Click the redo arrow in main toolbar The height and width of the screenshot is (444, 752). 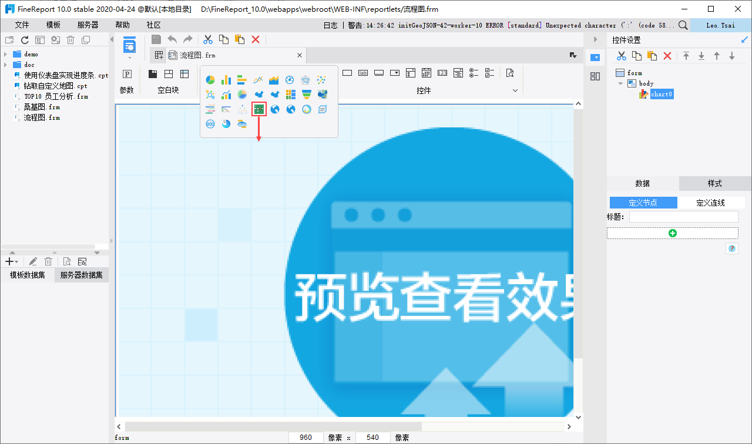point(188,39)
